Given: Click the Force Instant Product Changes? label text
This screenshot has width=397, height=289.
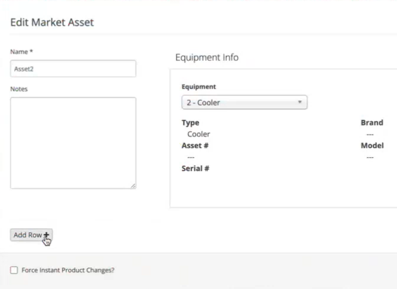Looking at the screenshot, I should (x=68, y=270).
